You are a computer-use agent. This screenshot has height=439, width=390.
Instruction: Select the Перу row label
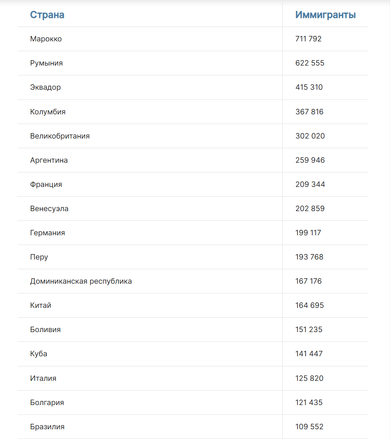39,257
